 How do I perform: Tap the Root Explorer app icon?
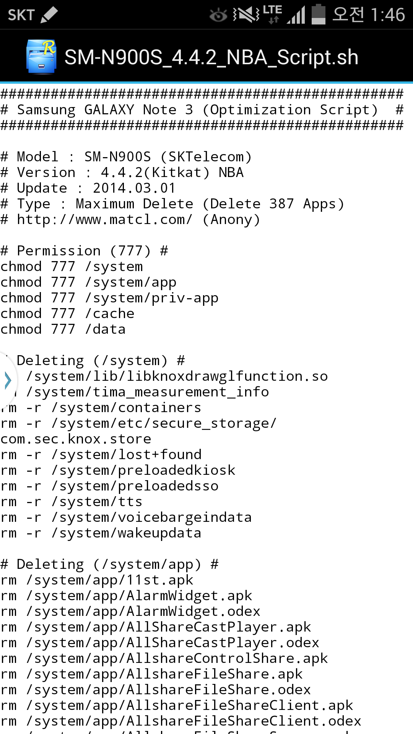tap(41, 57)
